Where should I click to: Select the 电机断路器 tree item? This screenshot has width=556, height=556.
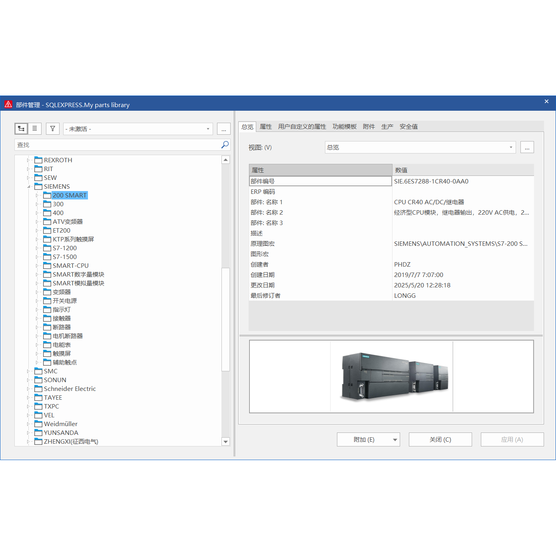click(x=68, y=336)
